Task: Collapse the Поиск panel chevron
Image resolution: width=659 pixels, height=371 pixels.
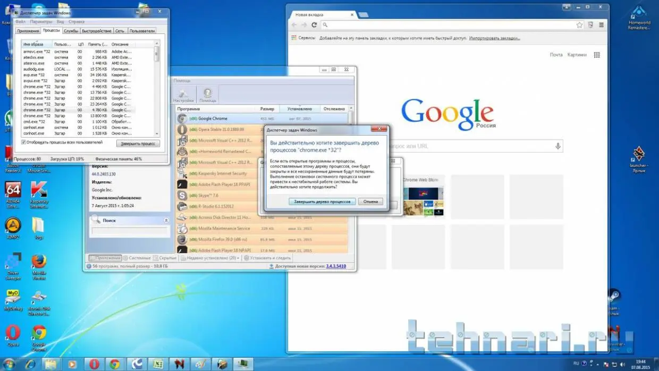Action: pos(166,220)
